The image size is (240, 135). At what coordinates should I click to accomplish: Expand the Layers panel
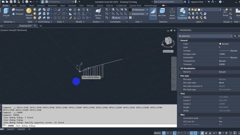199,22
